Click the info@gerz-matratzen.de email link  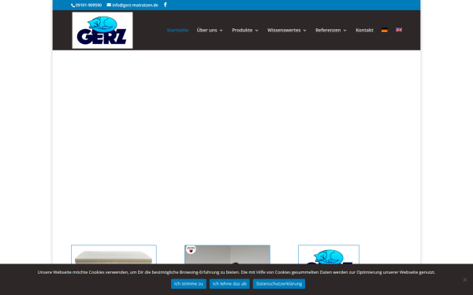click(x=135, y=6)
